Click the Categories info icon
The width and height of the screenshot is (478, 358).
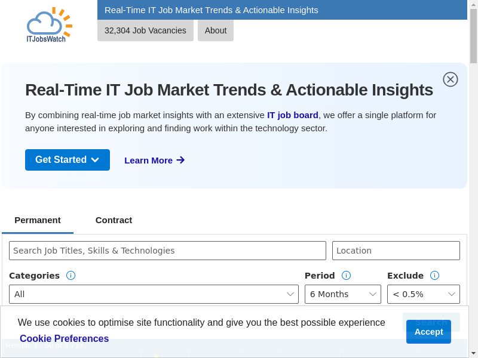coord(71,276)
